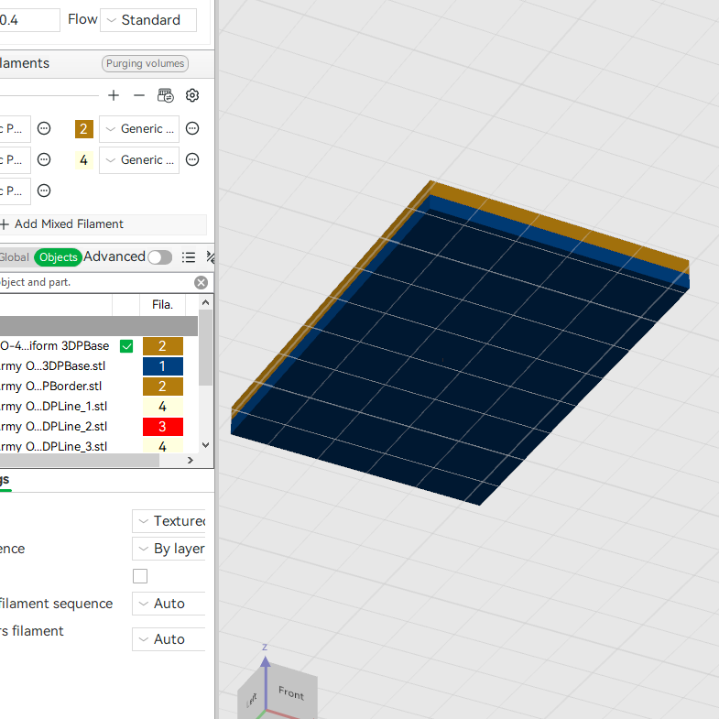Open the Flow Standard dropdown
Screen dimensions: 719x719
click(148, 20)
